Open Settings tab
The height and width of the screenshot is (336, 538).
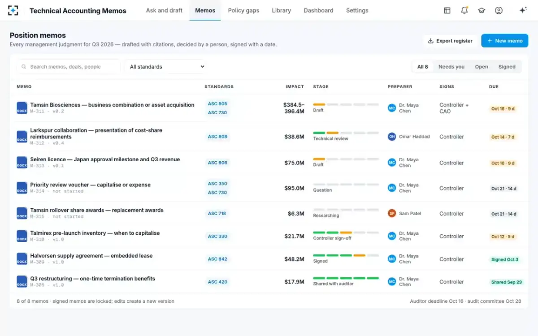(x=357, y=10)
